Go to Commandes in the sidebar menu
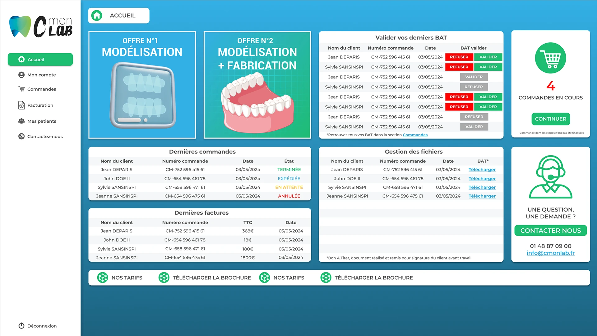Viewport: 597px width, 336px height. pyautogui.click(x=41, y=89)
